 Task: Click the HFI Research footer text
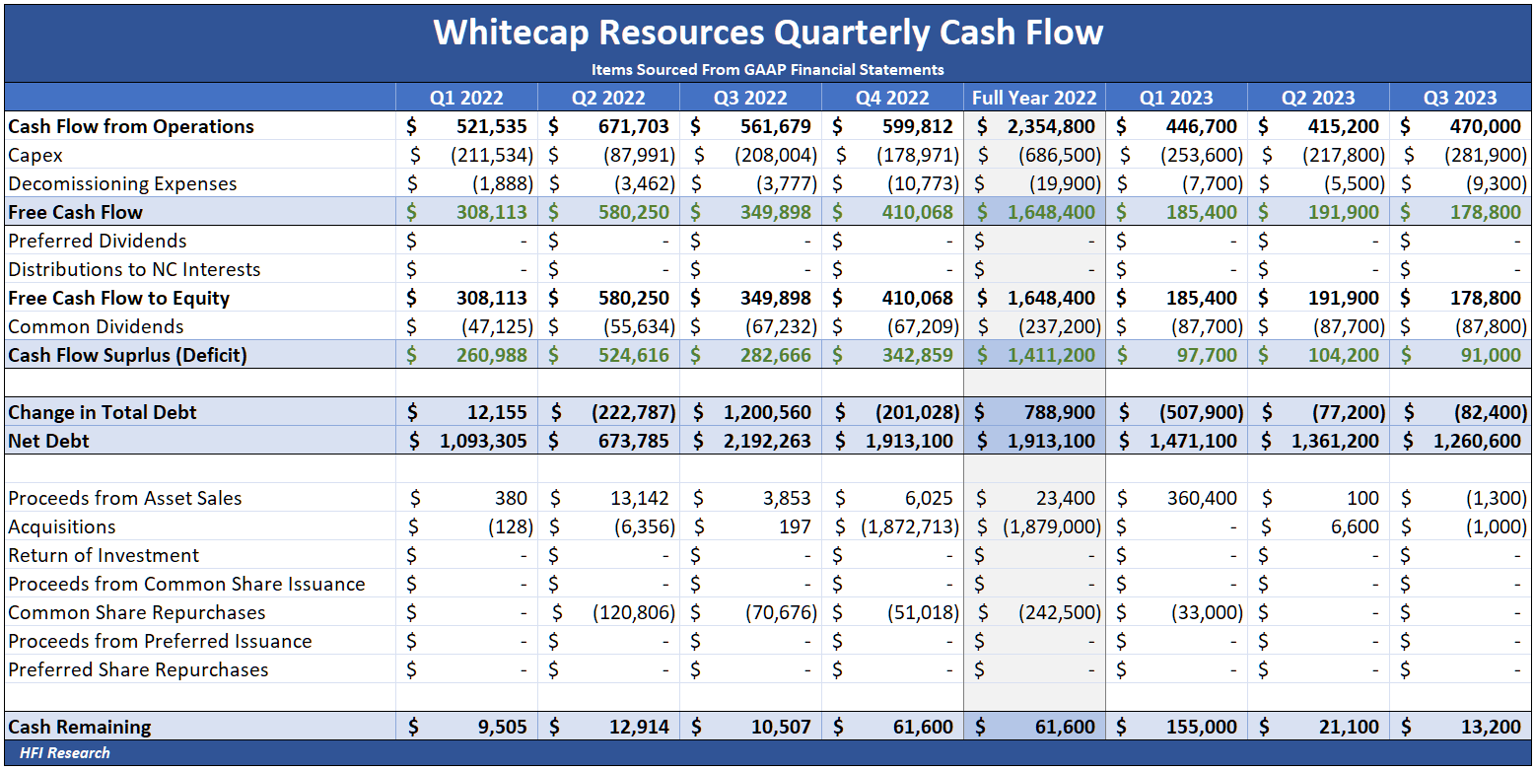click(x=65, y=753)
